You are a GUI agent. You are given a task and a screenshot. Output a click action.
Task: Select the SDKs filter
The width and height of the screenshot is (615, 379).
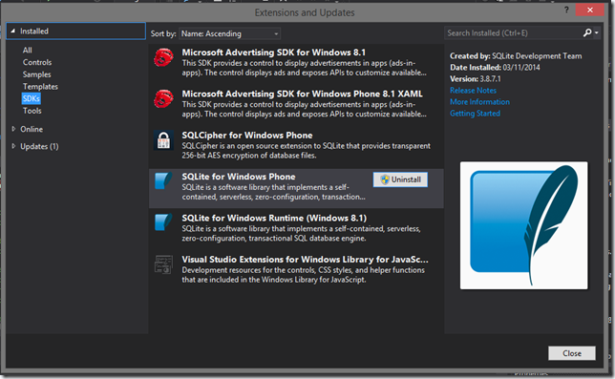click(31, 98)
